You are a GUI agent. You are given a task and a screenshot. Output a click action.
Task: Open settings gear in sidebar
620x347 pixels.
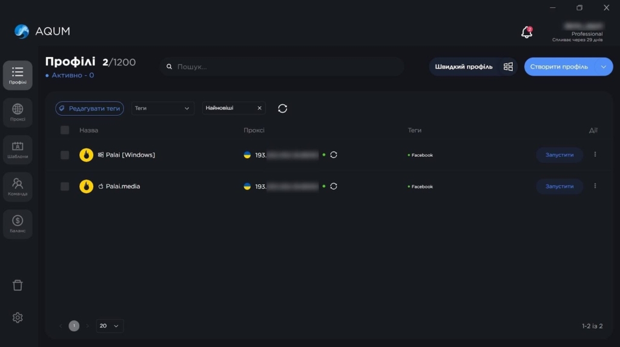click(18, 317)
